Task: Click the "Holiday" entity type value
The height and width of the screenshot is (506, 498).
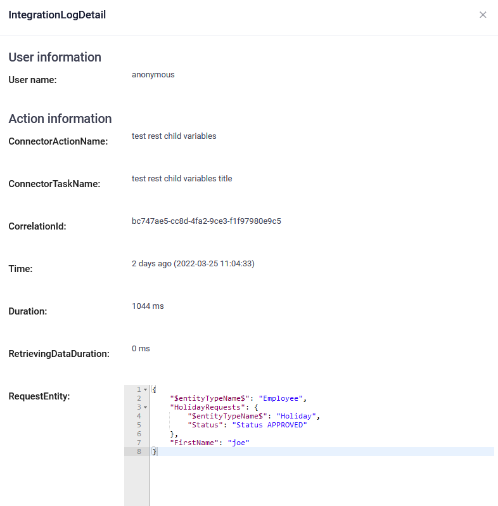Action: [297, 416]
